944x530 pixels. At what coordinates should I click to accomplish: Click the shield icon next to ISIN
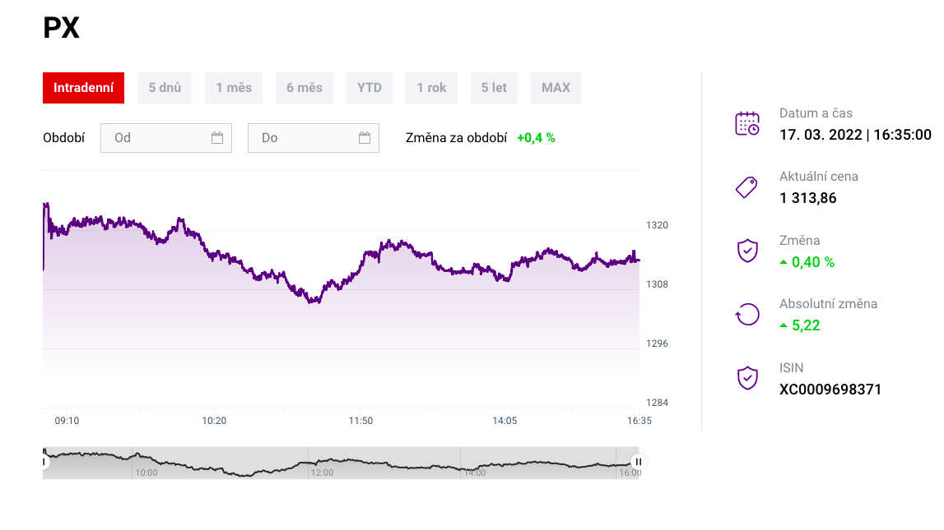tap(746, 378)
